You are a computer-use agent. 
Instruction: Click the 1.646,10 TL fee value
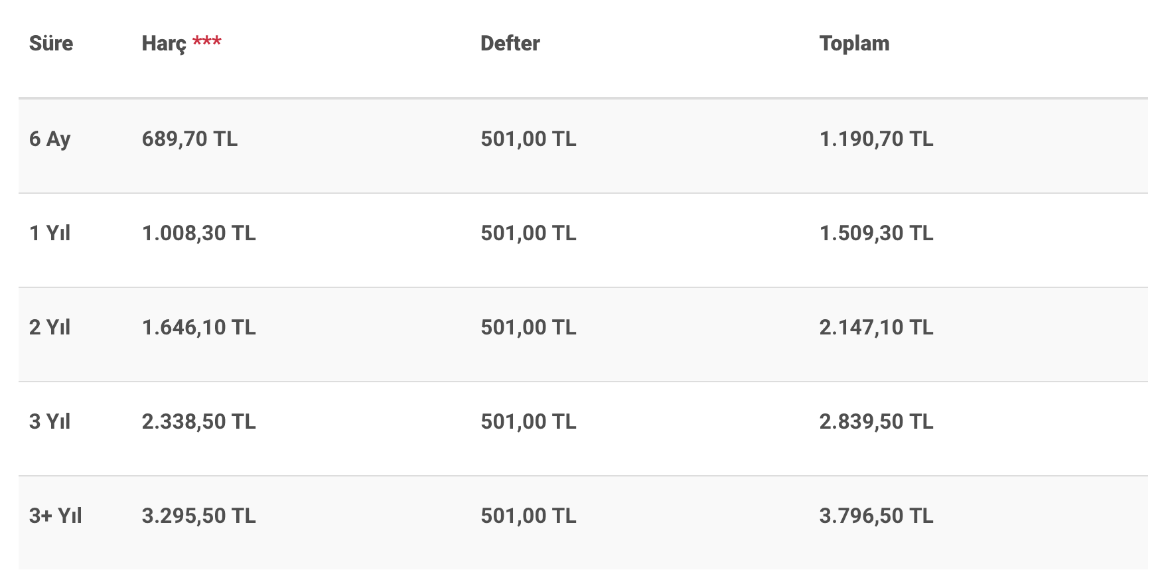198,328
